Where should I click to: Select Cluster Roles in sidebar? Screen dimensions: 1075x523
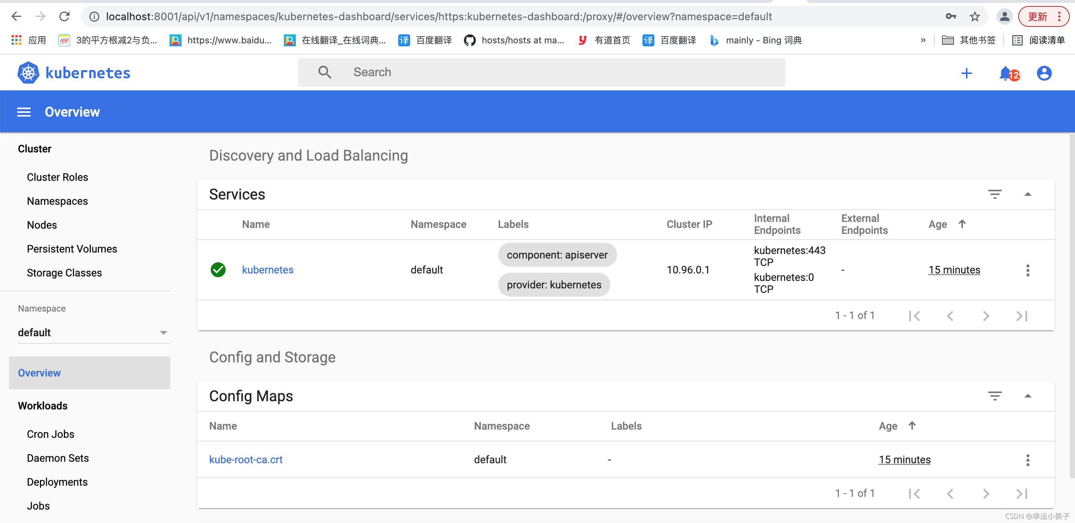tap(57, 177)
